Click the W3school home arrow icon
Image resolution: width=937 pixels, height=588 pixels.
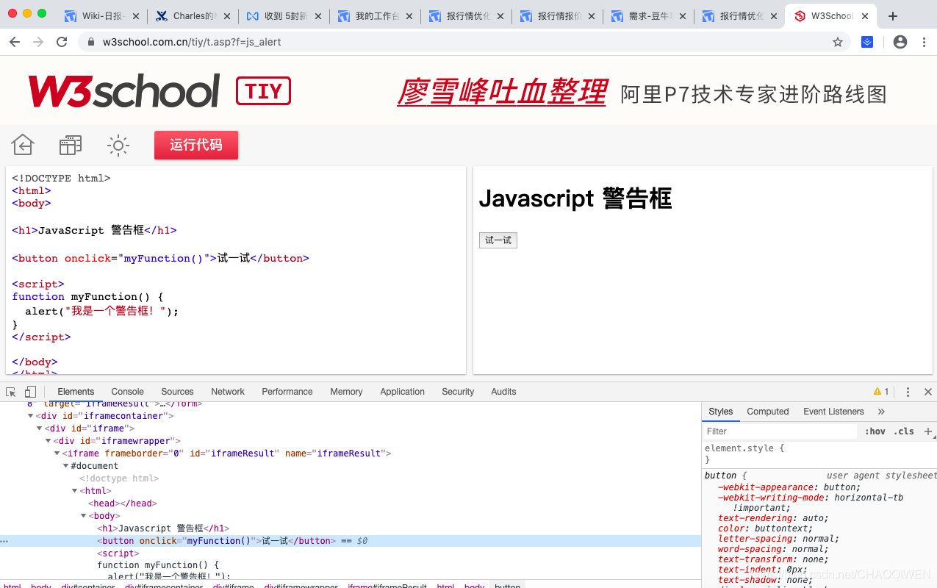tap(23, 145)
